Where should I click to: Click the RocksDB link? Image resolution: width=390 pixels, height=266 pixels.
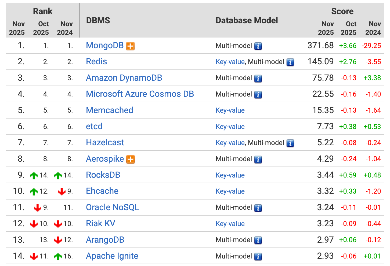tap(103, 175)
